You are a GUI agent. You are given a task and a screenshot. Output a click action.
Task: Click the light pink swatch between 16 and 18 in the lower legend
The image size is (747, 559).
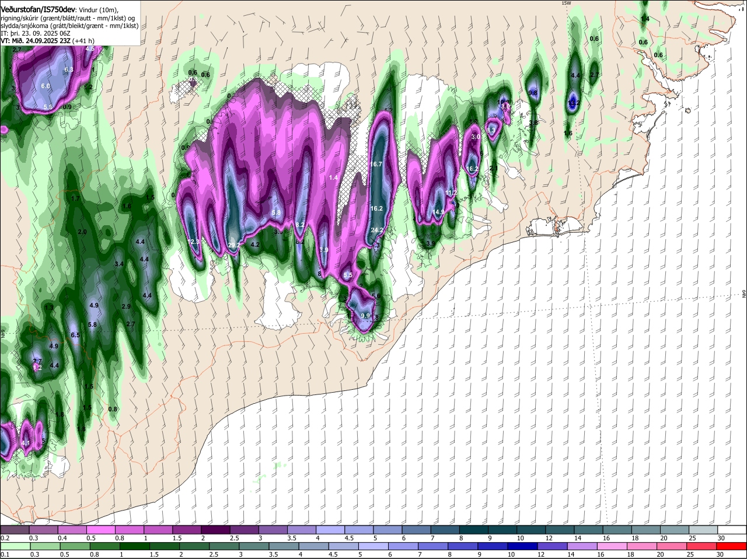[x=613, y=547]
